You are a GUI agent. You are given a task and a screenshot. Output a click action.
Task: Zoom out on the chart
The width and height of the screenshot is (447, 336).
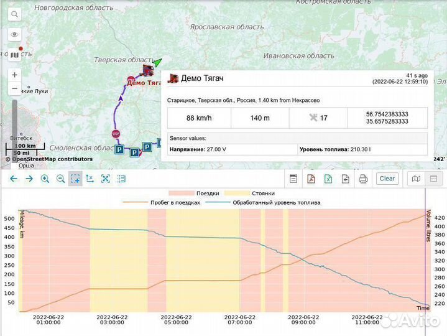coord(60,179)
